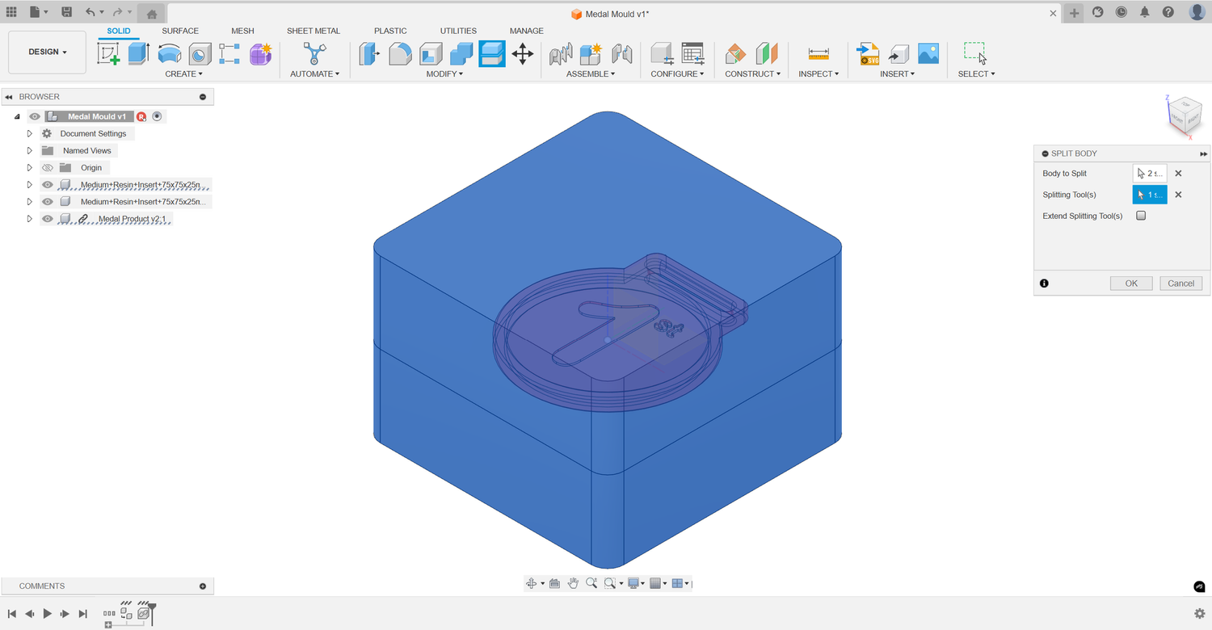Select the Body to Split selection field

pyautogui.click(x=1150, y=173)
